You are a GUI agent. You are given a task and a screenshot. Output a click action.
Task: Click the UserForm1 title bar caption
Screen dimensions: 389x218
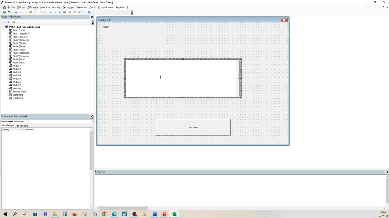click(104, 20)
